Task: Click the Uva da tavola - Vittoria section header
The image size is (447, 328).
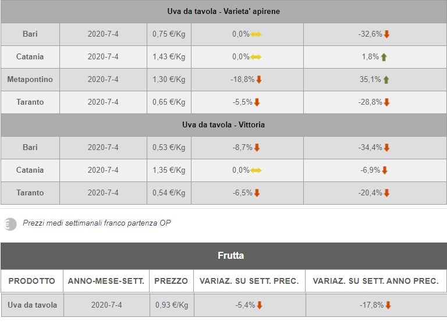Action: [x=223, y=125]
